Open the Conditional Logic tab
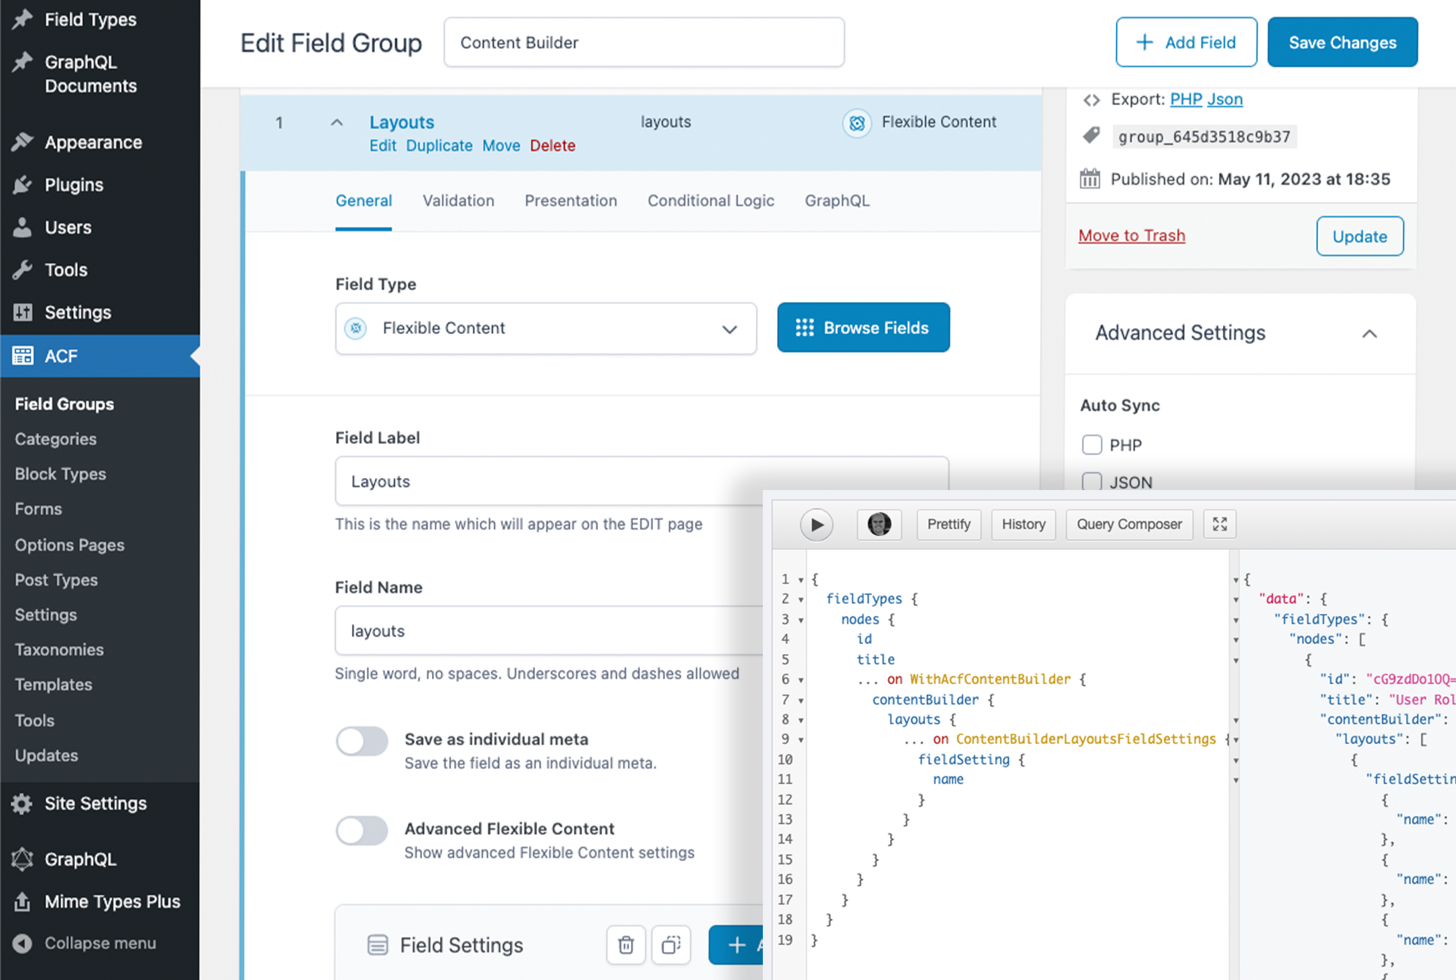The image size is (1456, 980). [x=711, y=201]
